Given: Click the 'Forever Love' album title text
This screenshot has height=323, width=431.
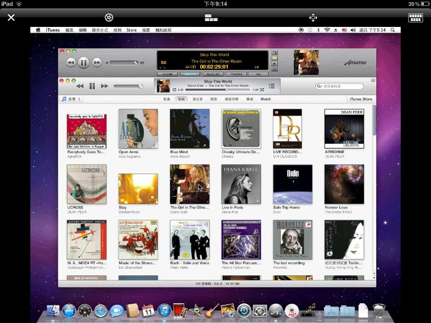Looking at the screenshot, I should point(336,207).
